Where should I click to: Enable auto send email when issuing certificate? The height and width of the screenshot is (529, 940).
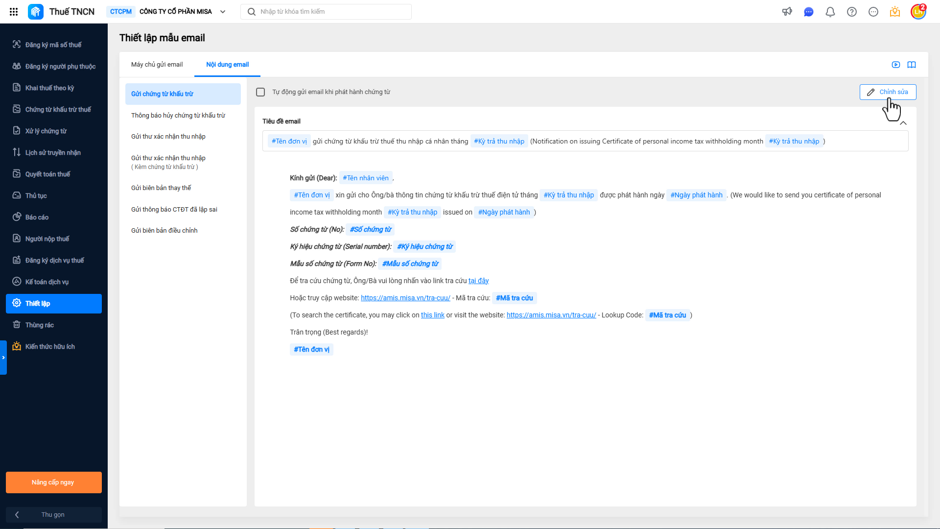260,92
